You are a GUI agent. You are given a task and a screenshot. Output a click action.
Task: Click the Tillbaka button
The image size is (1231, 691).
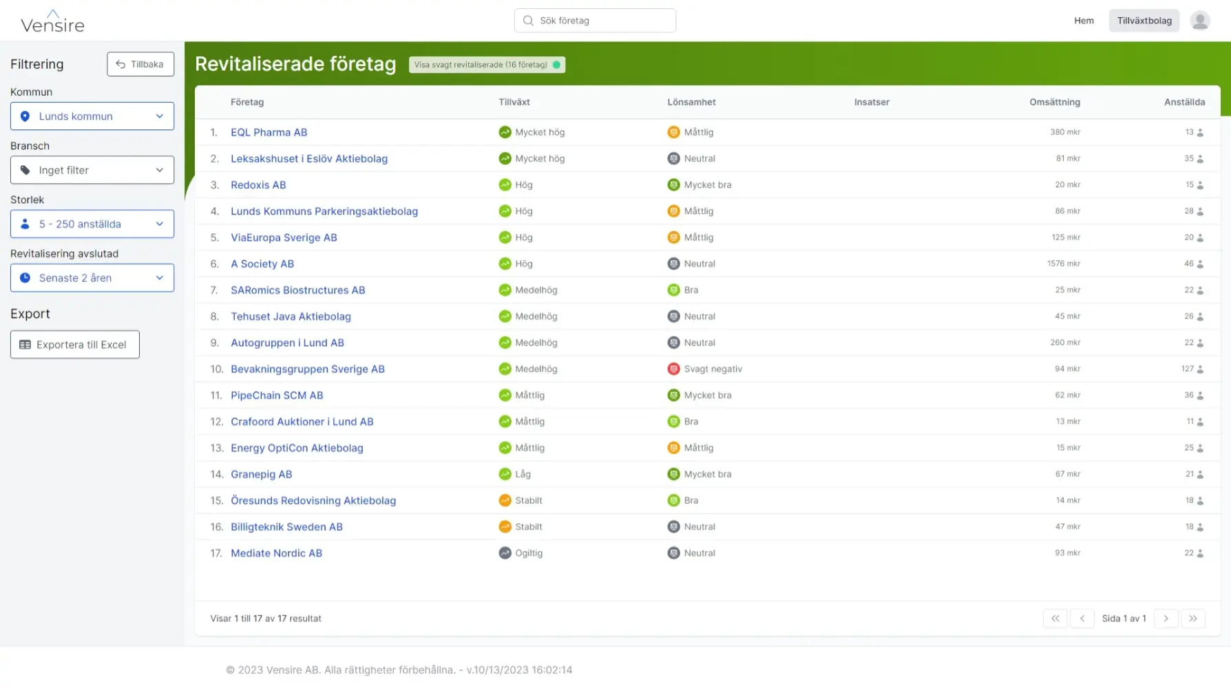point(140,64)
